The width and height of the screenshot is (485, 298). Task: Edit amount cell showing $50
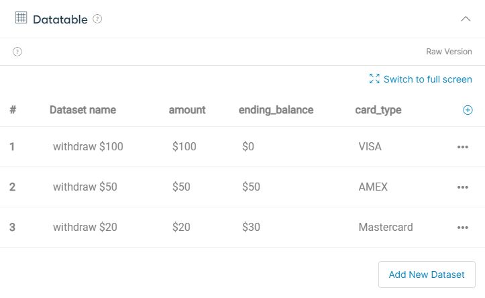pos(181,187)
